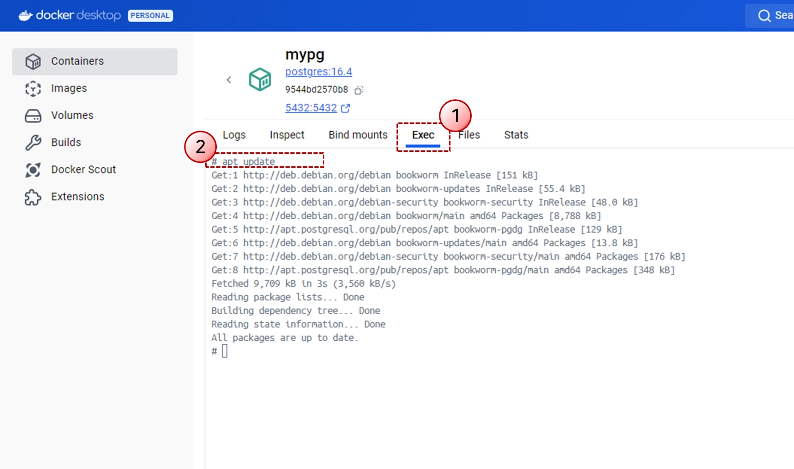The width and height of the screenshot is (794, 469).
Task: Click the "Get:8" bookworm-pgdg/main Packages line
Action: click(443, 269)
